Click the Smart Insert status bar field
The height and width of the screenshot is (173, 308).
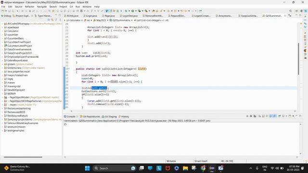point(201,161)
